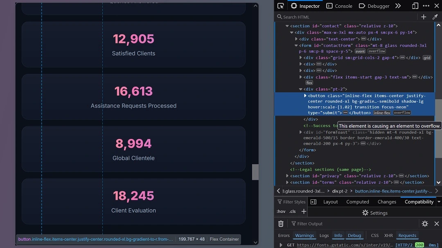Close the split console
442x248 pixels.
tap(437, 224)
